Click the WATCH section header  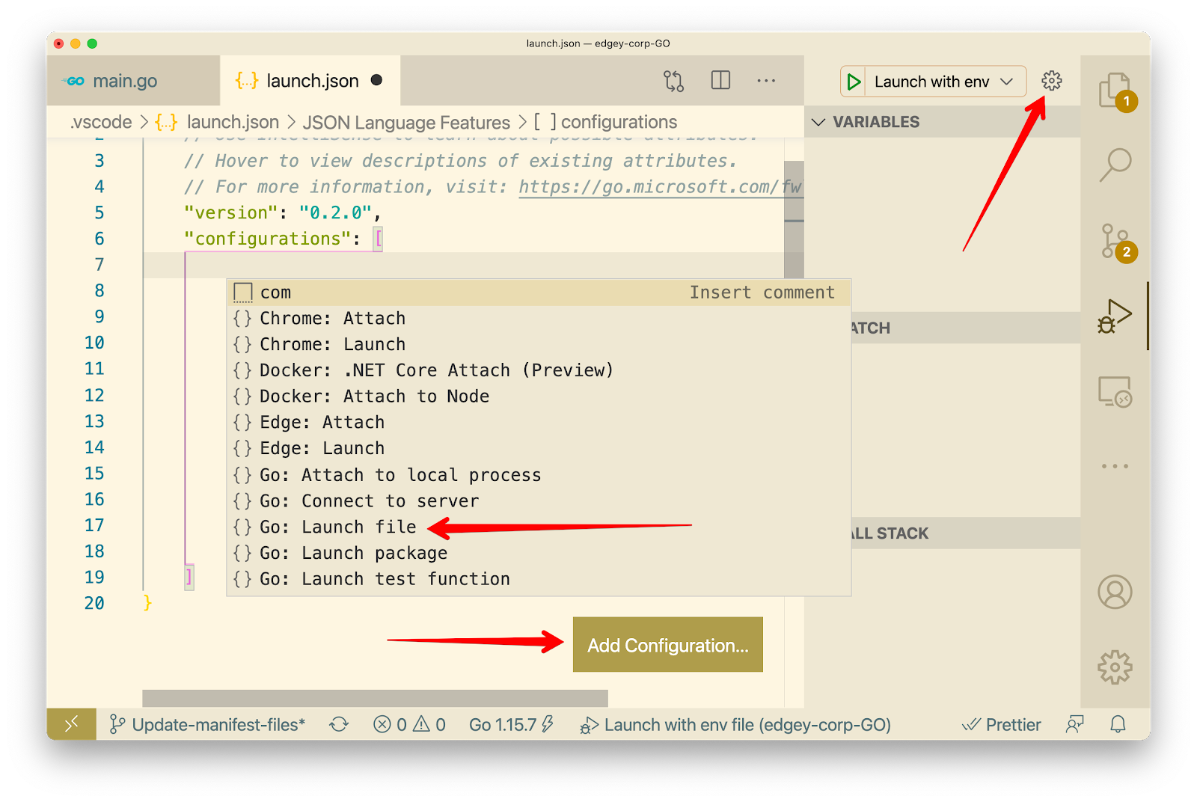965,328
